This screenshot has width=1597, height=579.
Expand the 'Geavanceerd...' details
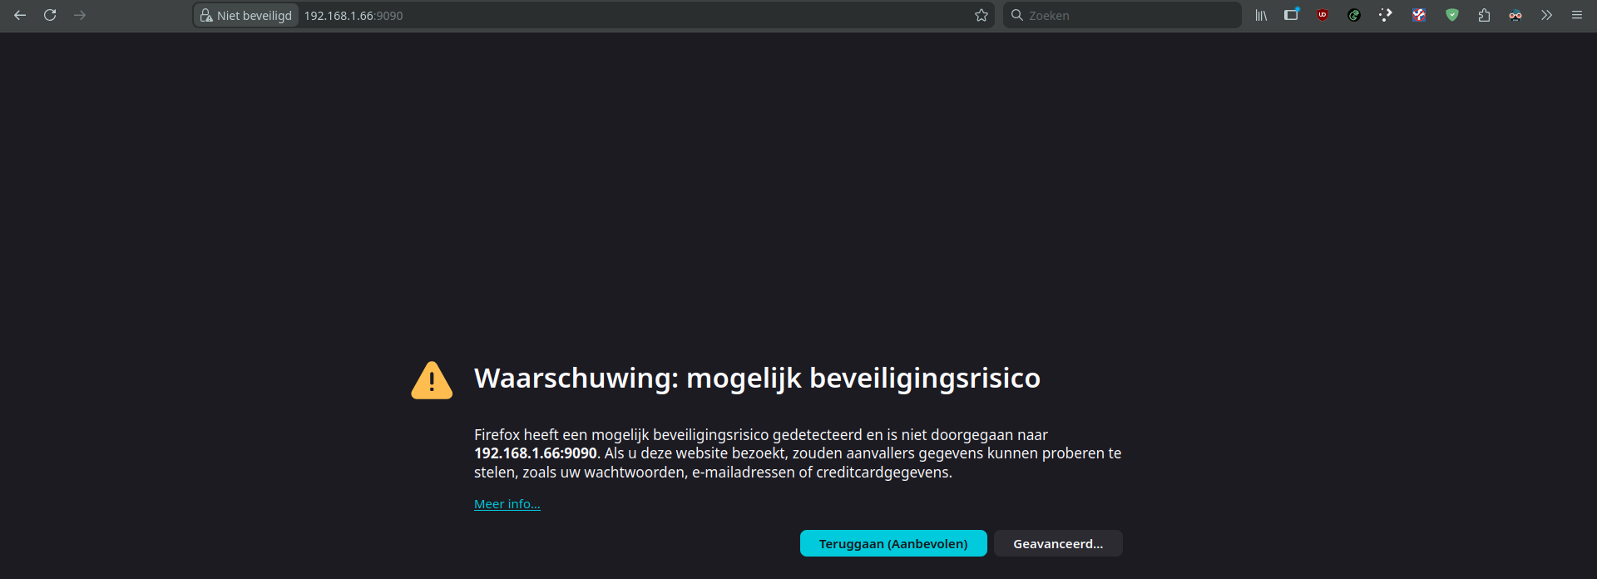pyautogui.click(x=1058, y=543)
